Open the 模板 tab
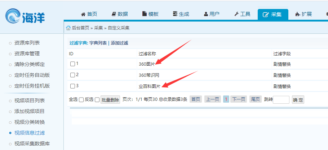 [150, 14]
